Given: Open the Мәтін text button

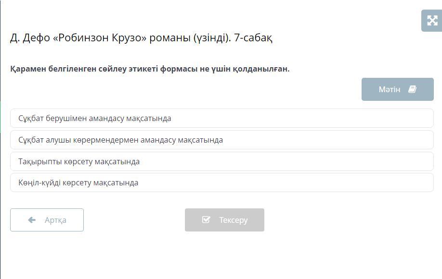Looking at the screenshot, I should [x=397, y=89].
